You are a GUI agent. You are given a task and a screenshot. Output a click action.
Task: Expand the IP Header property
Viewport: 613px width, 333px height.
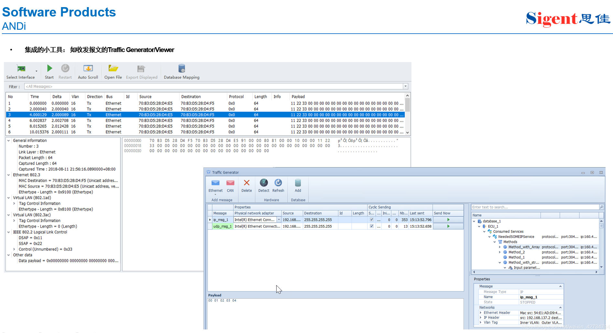480,317
